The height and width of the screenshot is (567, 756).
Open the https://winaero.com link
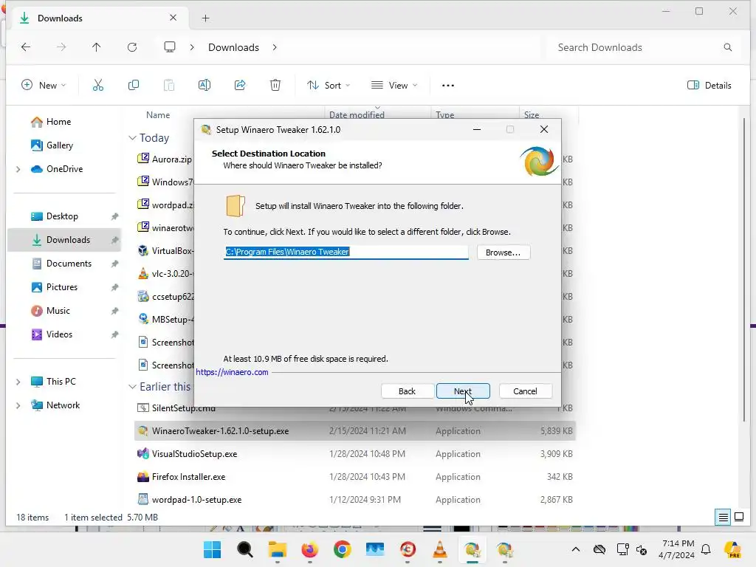pyautogui.click(x=232, y=372)
